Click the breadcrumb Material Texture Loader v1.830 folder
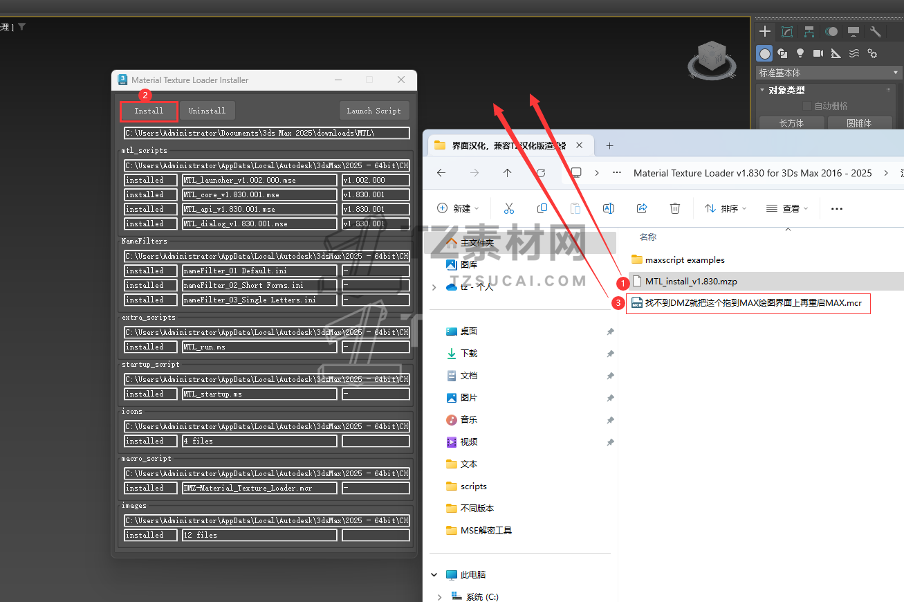Screen dimensions: 904x602 (753, 173)
